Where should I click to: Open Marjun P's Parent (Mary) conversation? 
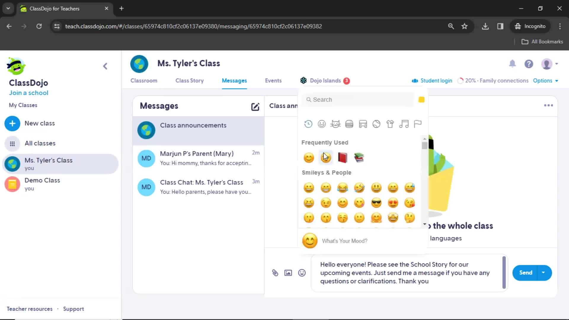198,158
